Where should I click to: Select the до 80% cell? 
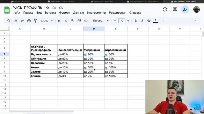pos(70,54)
